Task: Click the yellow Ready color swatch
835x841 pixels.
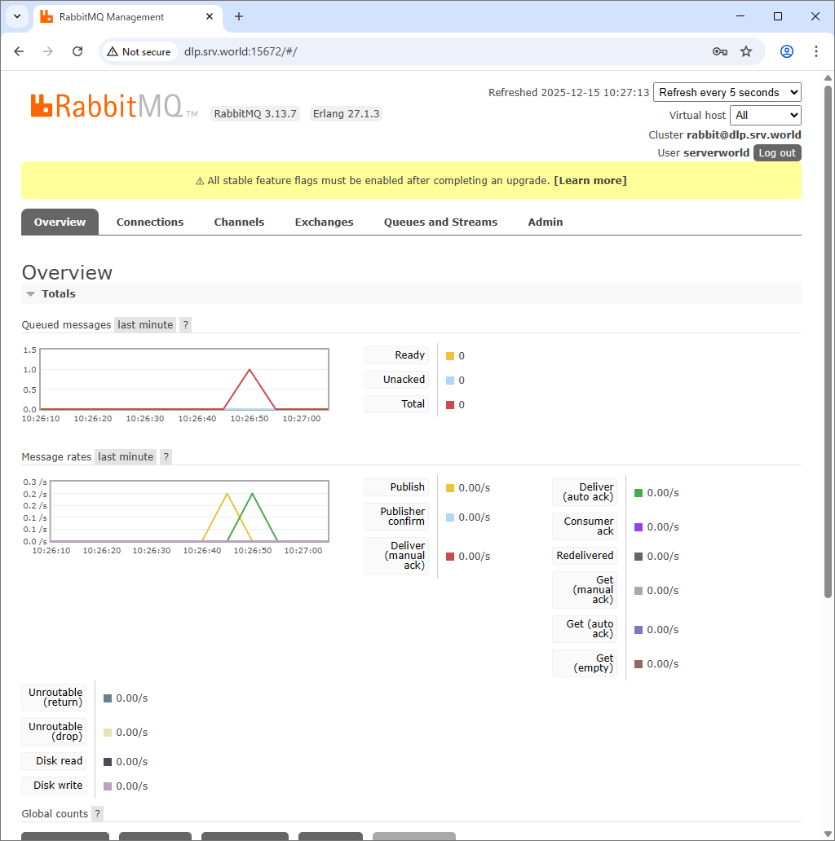Action: pyautogui.click(x=448, y=355)
